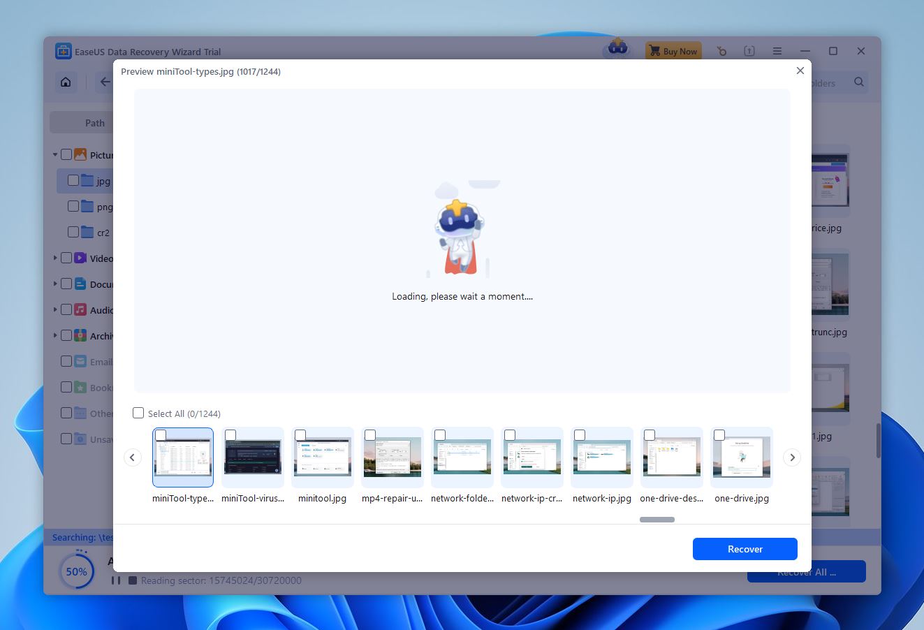Collapse the Pictures tree node

pyautogui.click(x=54, y=154)
